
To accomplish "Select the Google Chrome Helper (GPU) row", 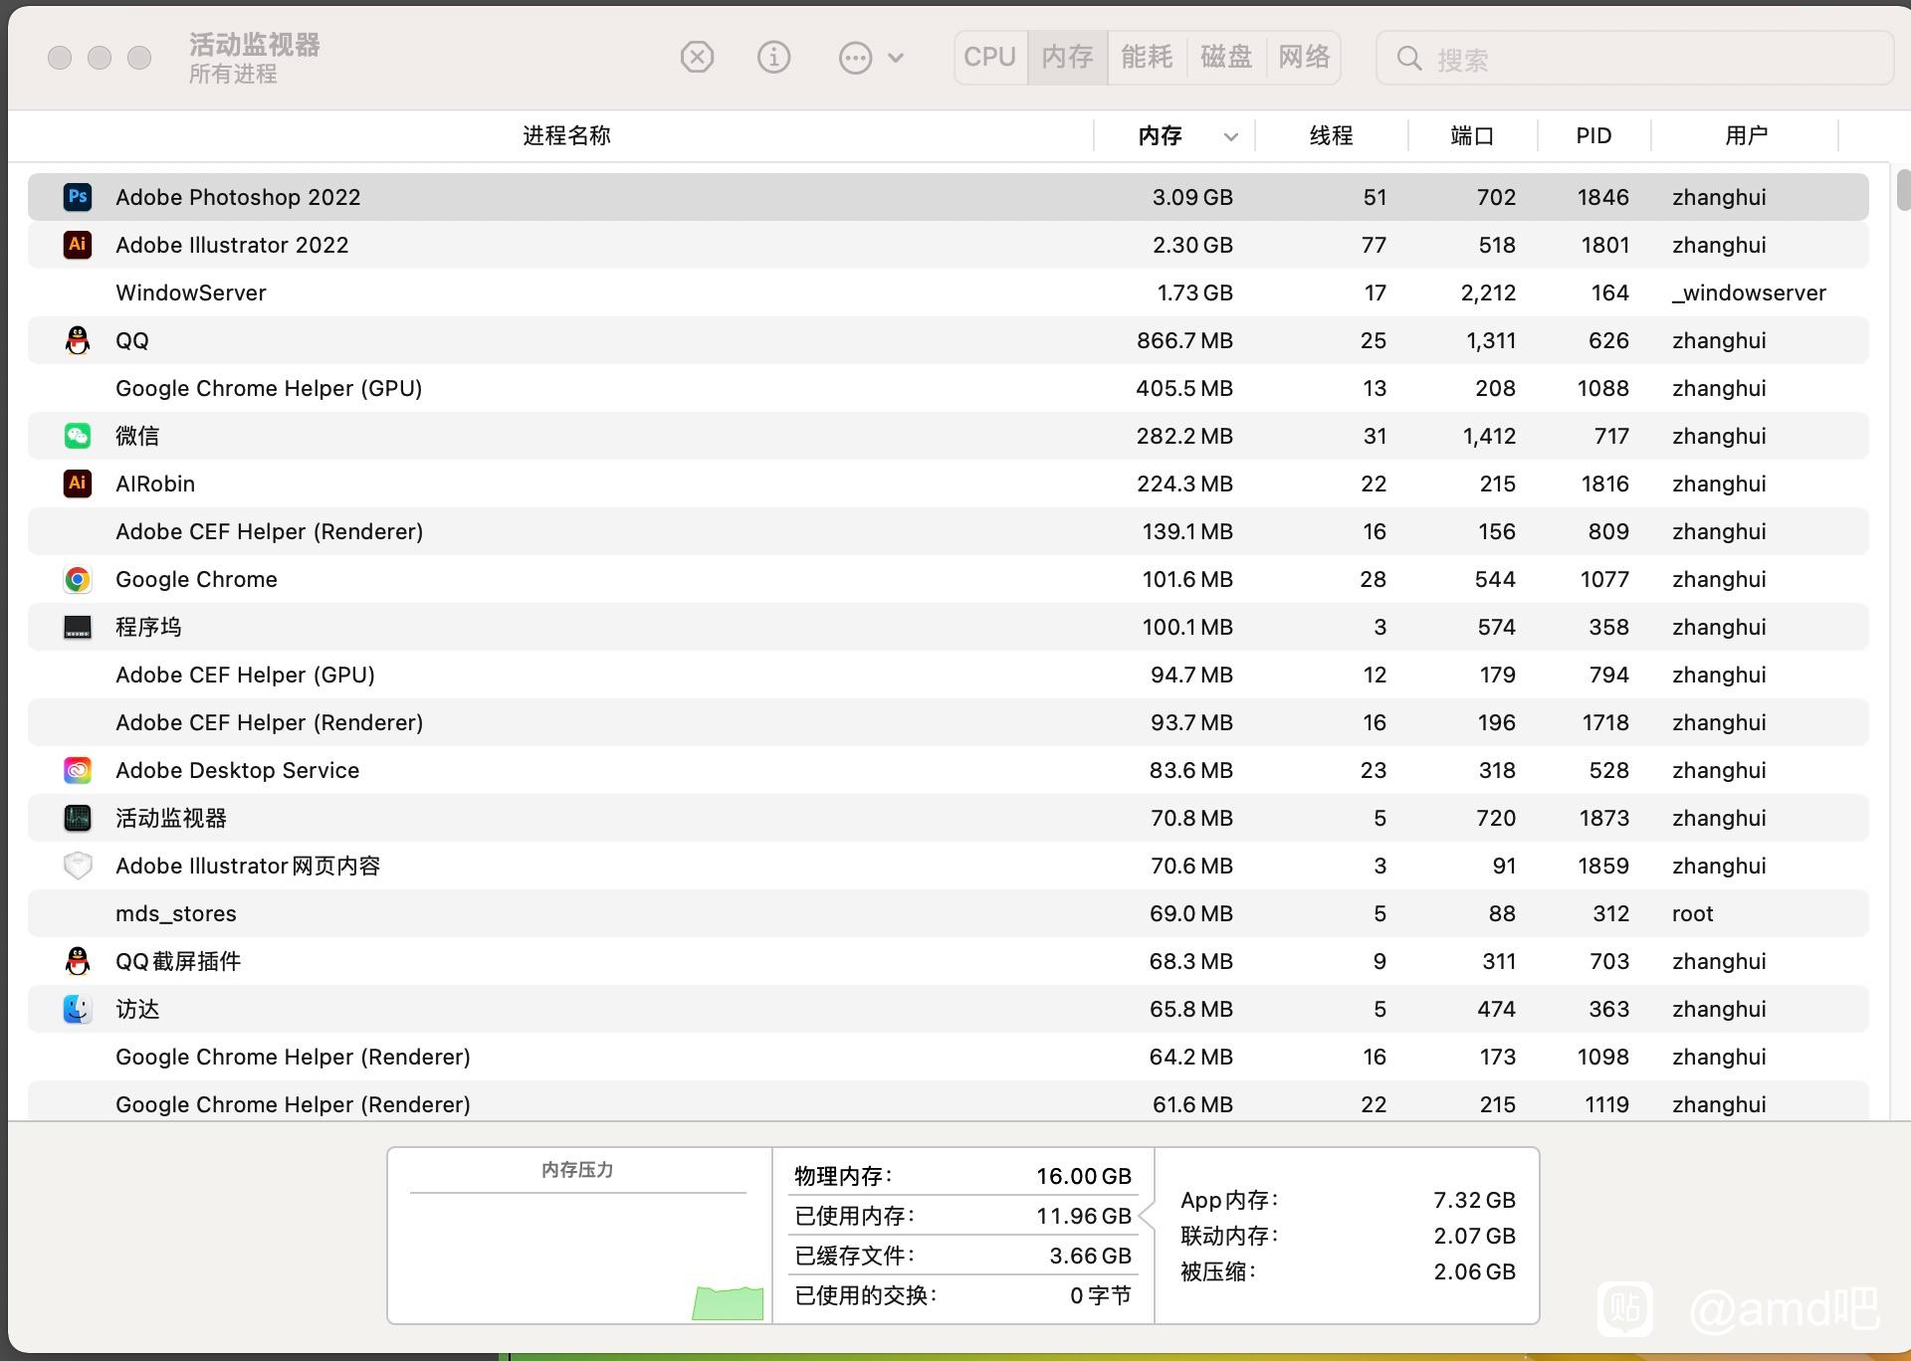I will (948, 388).
